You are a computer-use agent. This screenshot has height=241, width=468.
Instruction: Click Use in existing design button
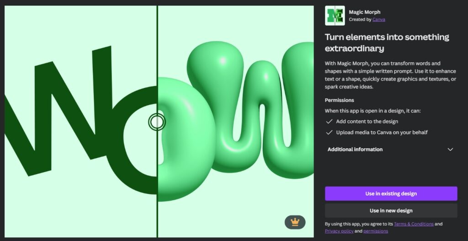click(x=391, y=193)
